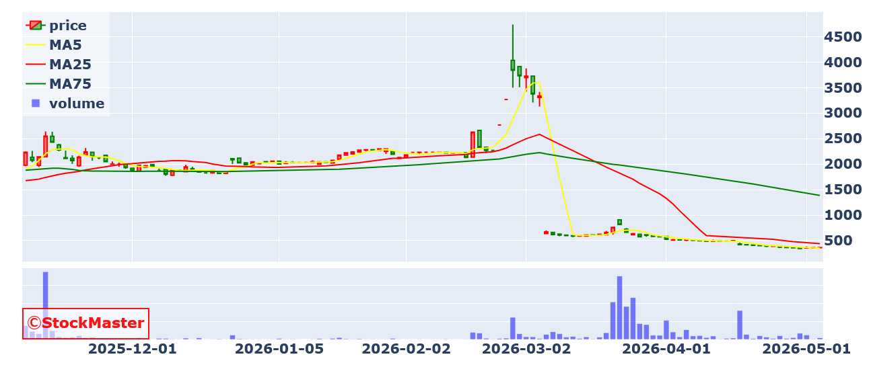Click the 2026-02-02 date axis label
This screenshot has height=365, width=869.
coord(405,349)
